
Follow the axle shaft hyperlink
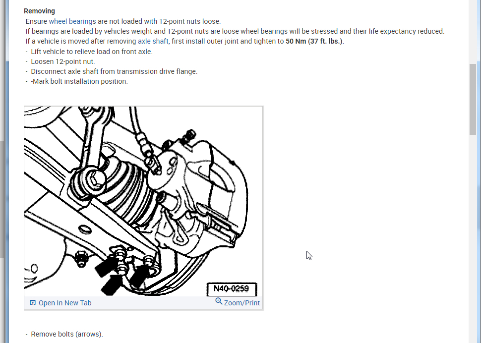click(x=153, y=41)
